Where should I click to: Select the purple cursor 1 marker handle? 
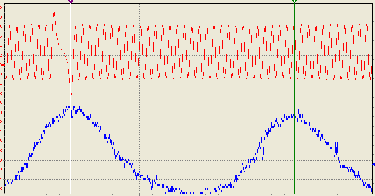coord(71,1)
